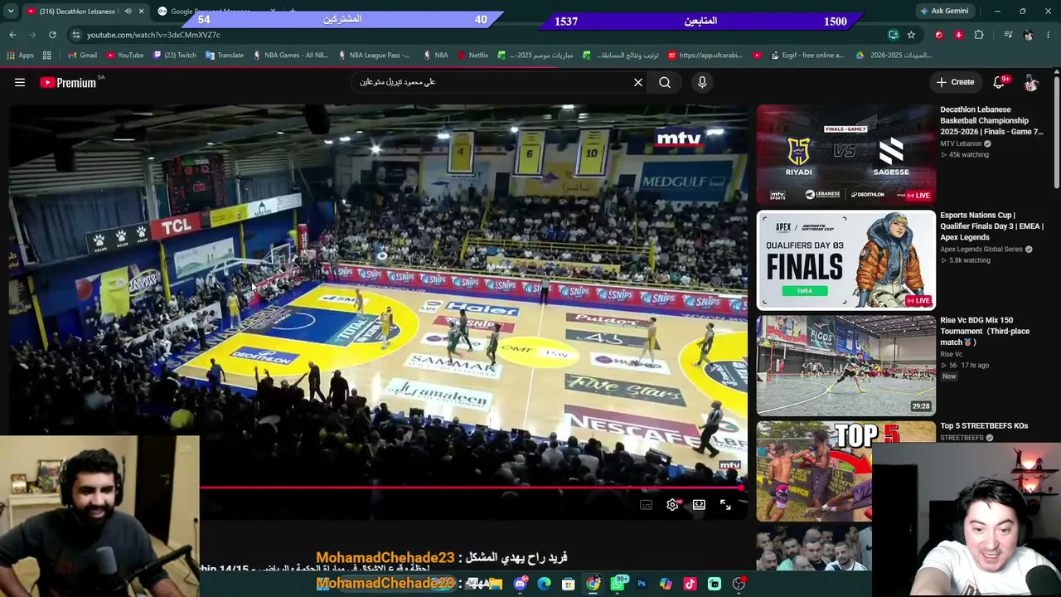The height and width of the screenshot is (597, 1061).
Task: Open the Translate bookmark
Action: (x=225, y=56)
